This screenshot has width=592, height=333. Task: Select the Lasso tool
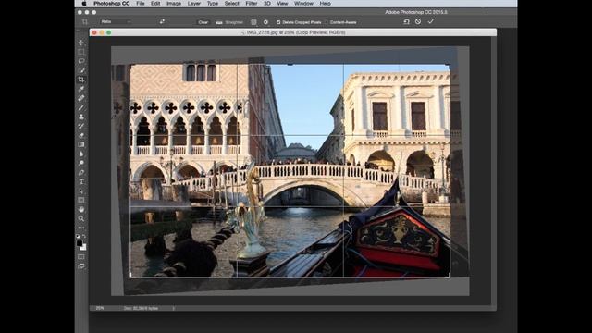[x=81, y=61]
